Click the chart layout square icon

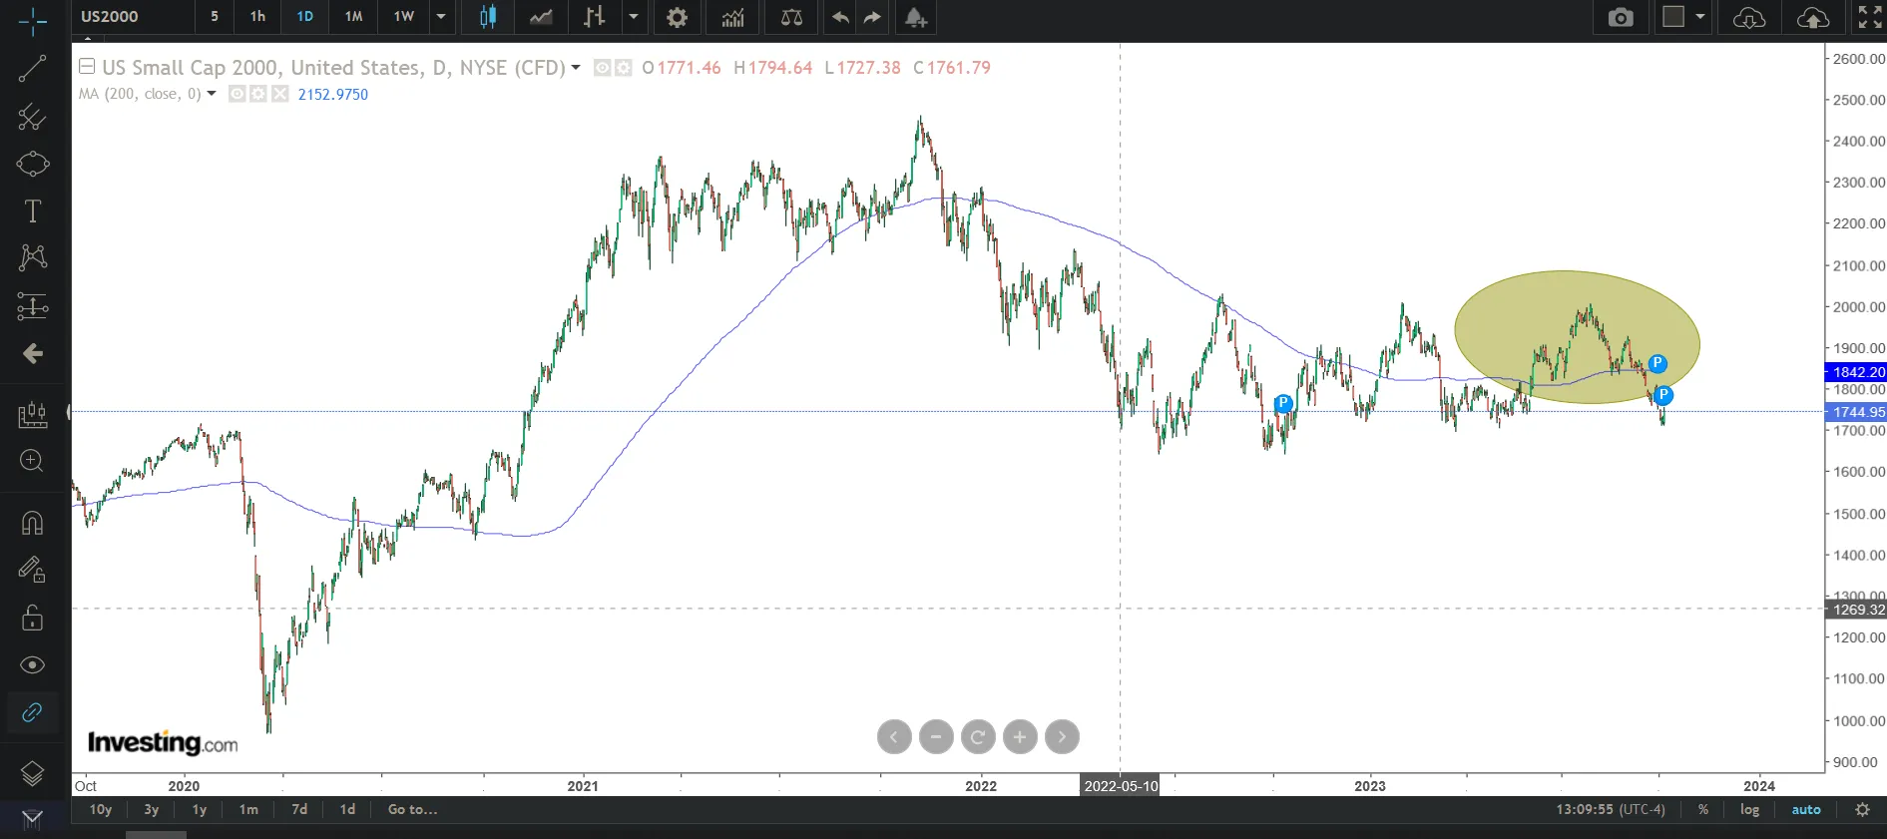1673,16
